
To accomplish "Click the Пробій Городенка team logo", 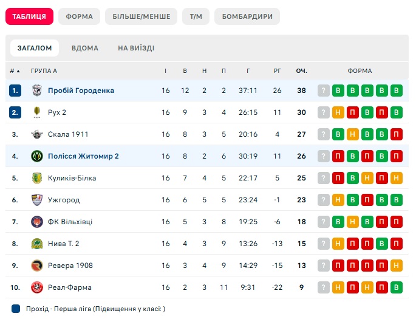I will tap(37, 91).
